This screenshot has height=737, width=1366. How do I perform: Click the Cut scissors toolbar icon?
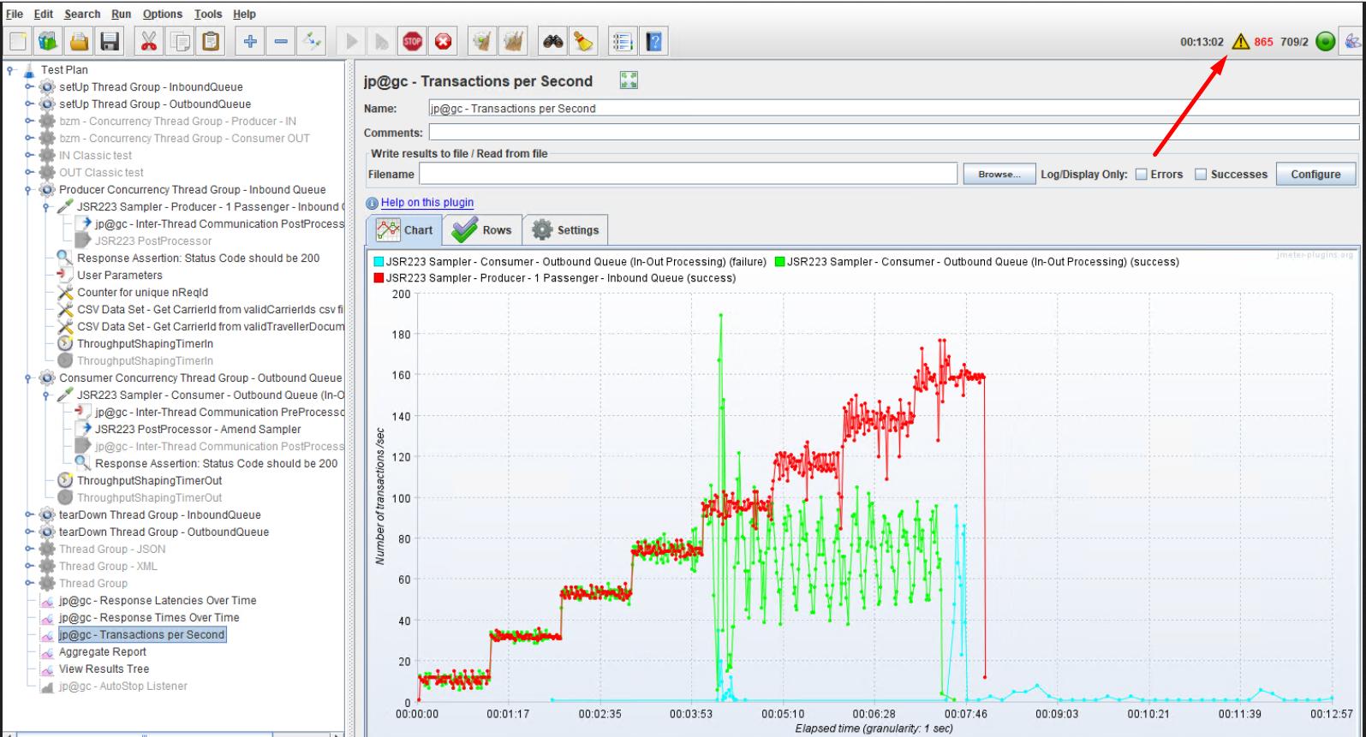[x=149, y=41]
